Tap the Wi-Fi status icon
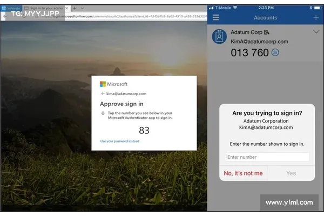This screenshot has width=324, height=216. (235, 8)
